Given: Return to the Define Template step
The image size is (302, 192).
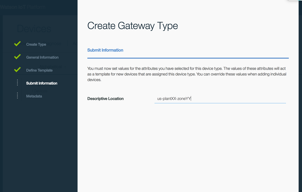Looking at the screenshot, I should pos(39,70).
